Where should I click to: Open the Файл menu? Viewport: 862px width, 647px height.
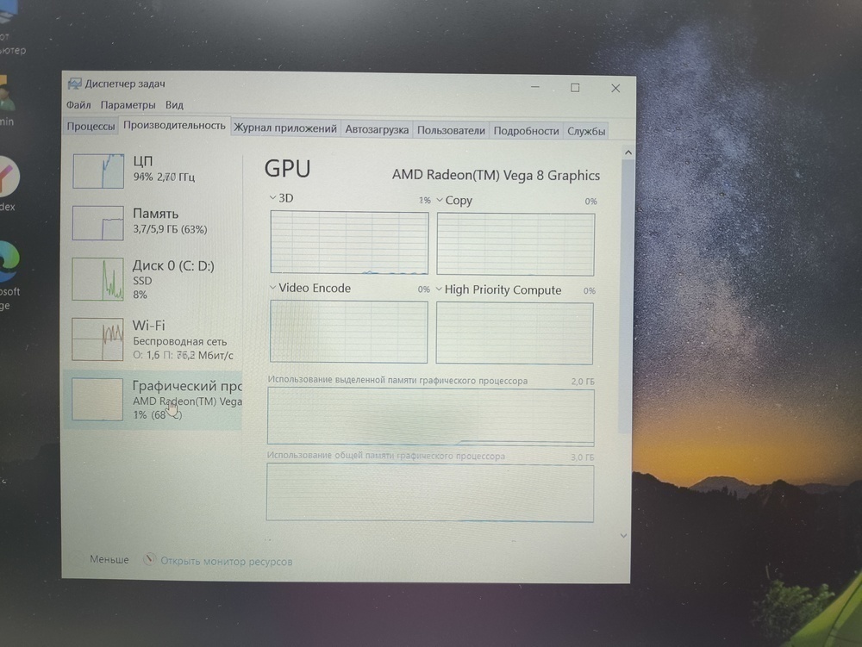pyautogui.click(x=78, y=105)
